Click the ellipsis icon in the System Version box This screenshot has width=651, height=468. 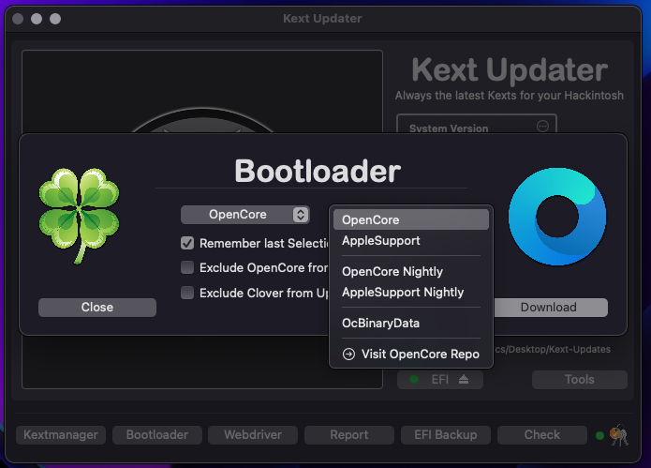542,126
